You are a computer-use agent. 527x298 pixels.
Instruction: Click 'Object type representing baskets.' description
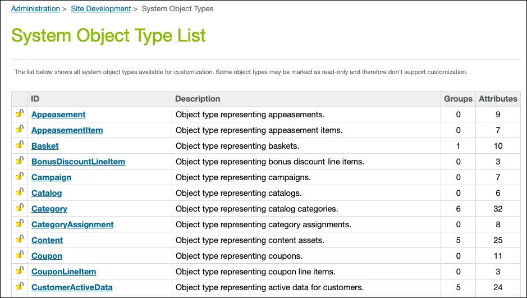point(237,146)
